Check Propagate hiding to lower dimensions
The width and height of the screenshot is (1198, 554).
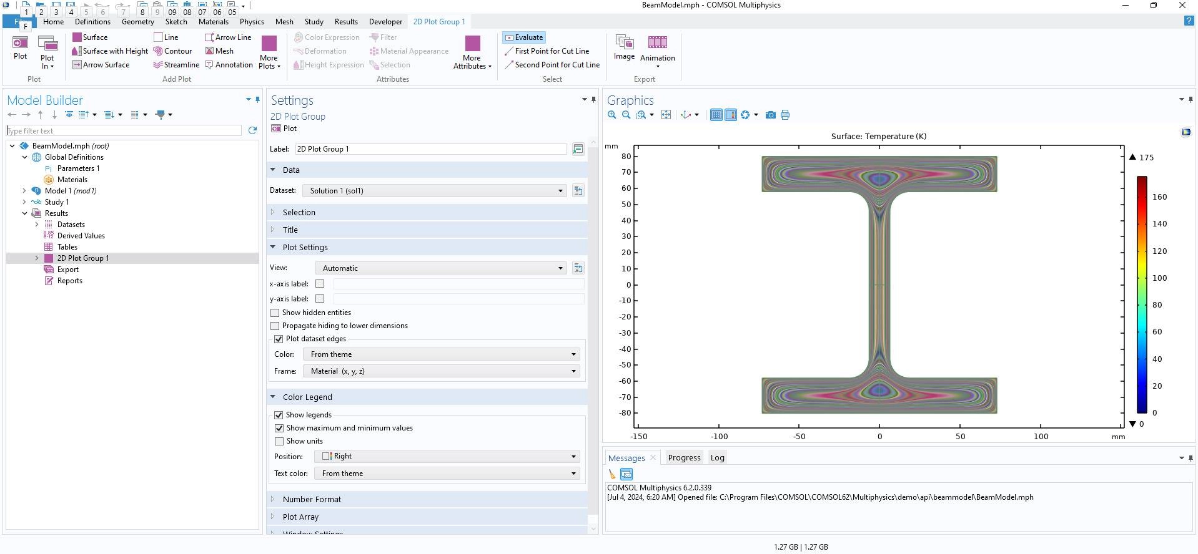coord(275,326)
